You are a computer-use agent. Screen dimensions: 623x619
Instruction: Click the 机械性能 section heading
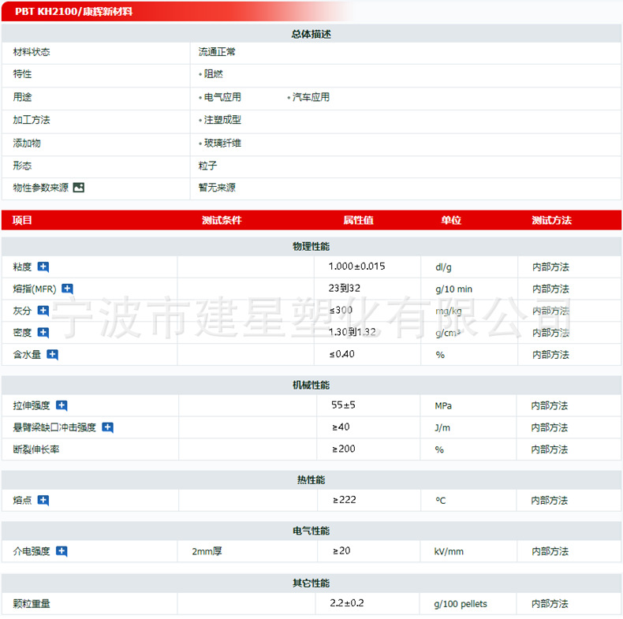tap(311, 385)
